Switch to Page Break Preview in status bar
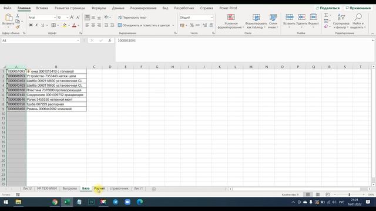Image resolution: width=376 pixels, height=211 pixels. (x=328, y=195)
